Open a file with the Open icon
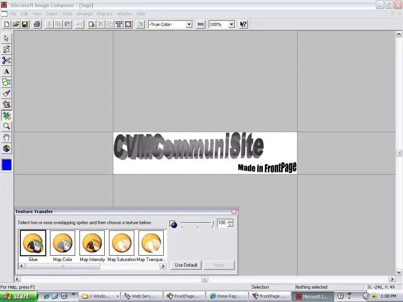403x302 pixels. click(x=16, y=24)
